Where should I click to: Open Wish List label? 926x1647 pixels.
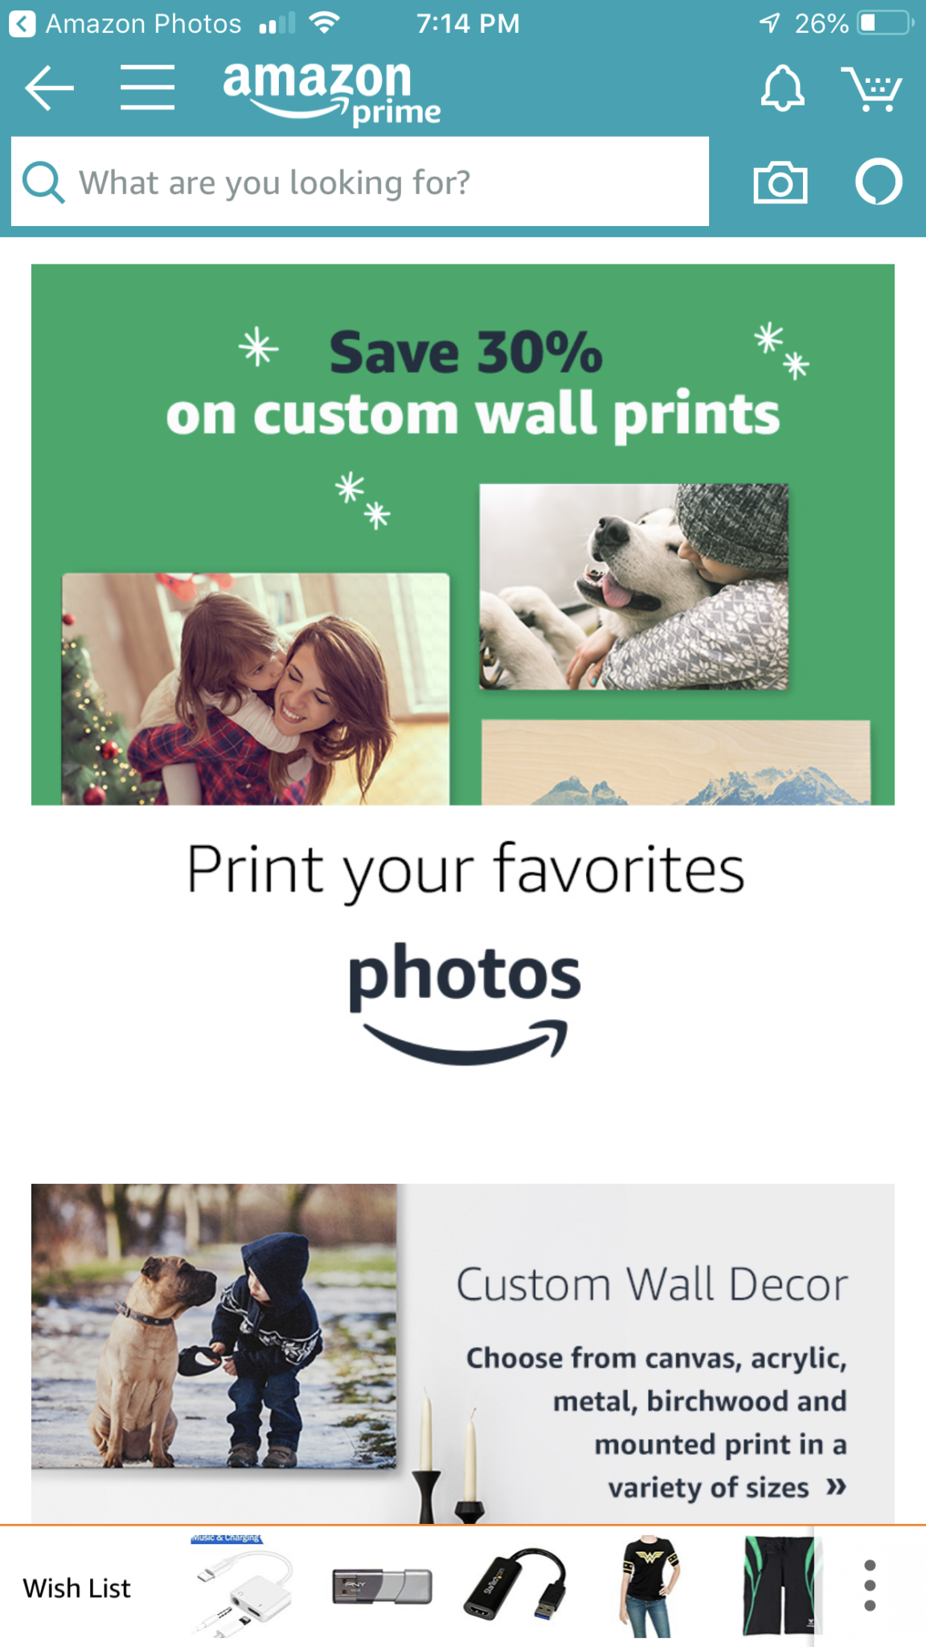[x=76, y=1588]
